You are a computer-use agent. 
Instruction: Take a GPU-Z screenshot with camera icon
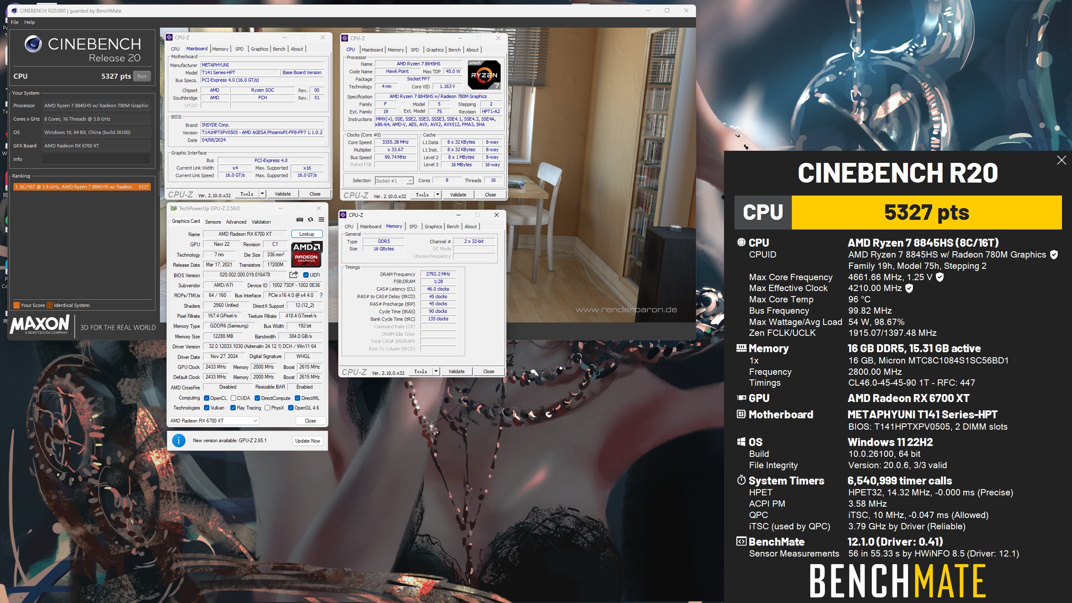click(300, 219)
